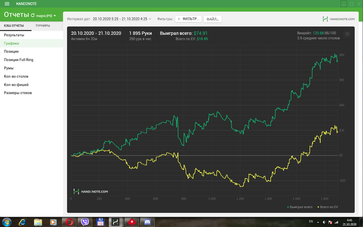Open the volume speaker tray icon
Image resolution: width=363 pixels, height=227 pixels.
(324, 222)
